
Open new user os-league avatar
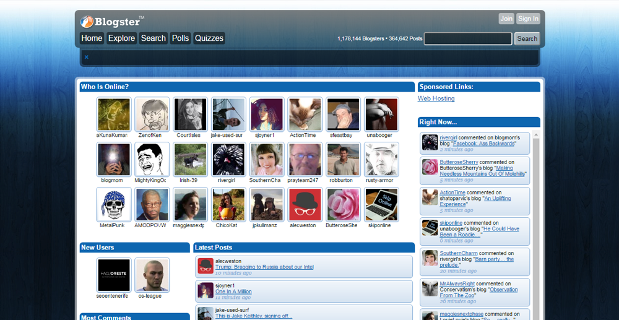[x=152, y=275]
